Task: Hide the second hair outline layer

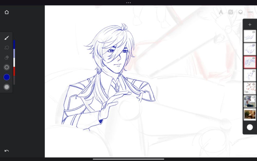Action: 254,45
